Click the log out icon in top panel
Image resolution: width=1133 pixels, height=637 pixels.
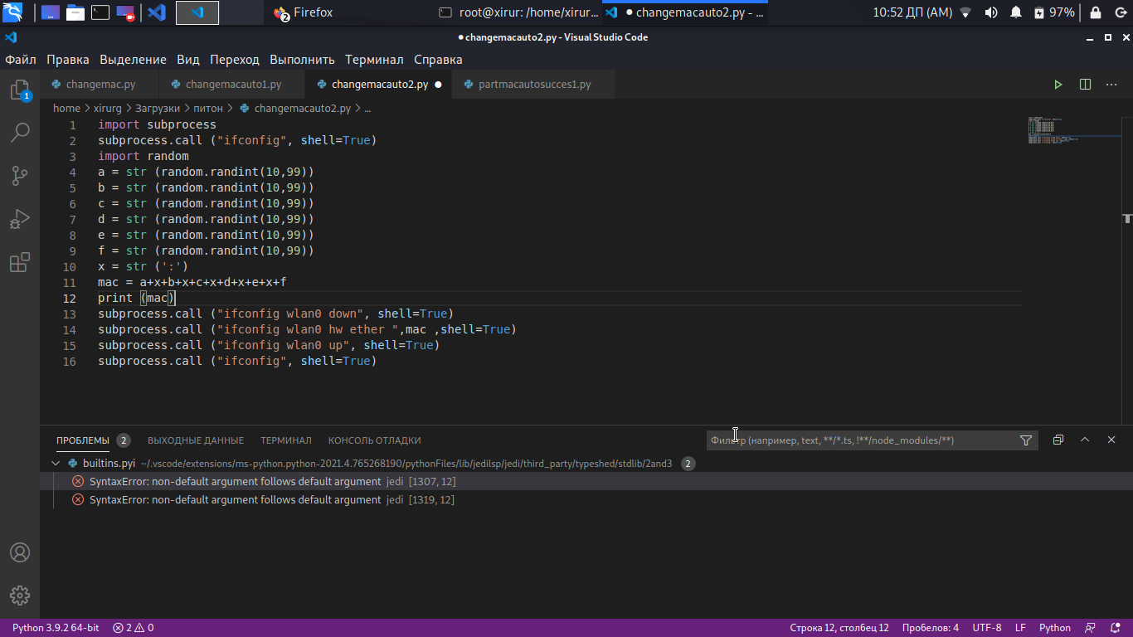click(1121, 12)
